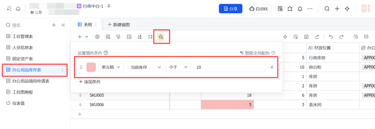Viewport: 375px width, 129px height.
Task: Open 固定资产表 in sidebar
Action: pos(35,59)
